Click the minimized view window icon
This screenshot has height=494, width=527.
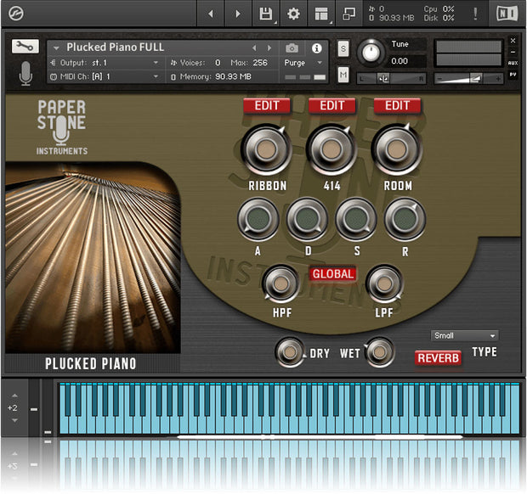click(x=348, y=14)
